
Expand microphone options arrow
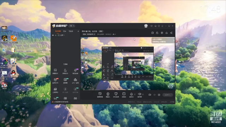click(x=135, y=95)
